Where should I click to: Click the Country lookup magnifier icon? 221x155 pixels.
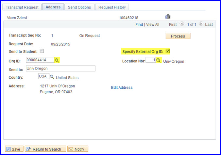tap(52, 77)
